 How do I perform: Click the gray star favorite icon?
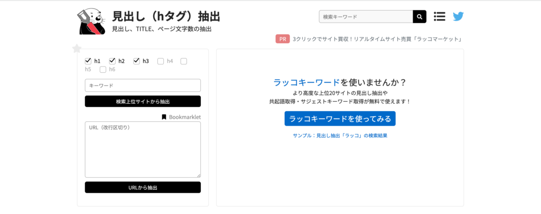[77, 48]
